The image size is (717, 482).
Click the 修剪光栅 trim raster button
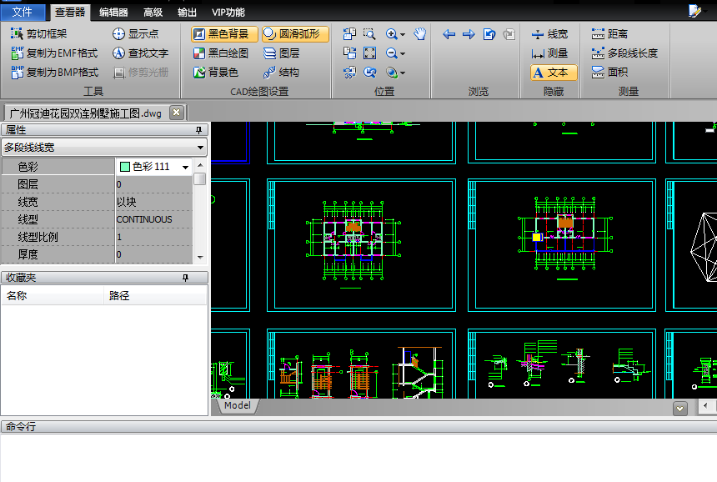[140, 73]
